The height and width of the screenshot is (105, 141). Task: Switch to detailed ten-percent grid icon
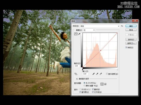(x=105, y=84)
